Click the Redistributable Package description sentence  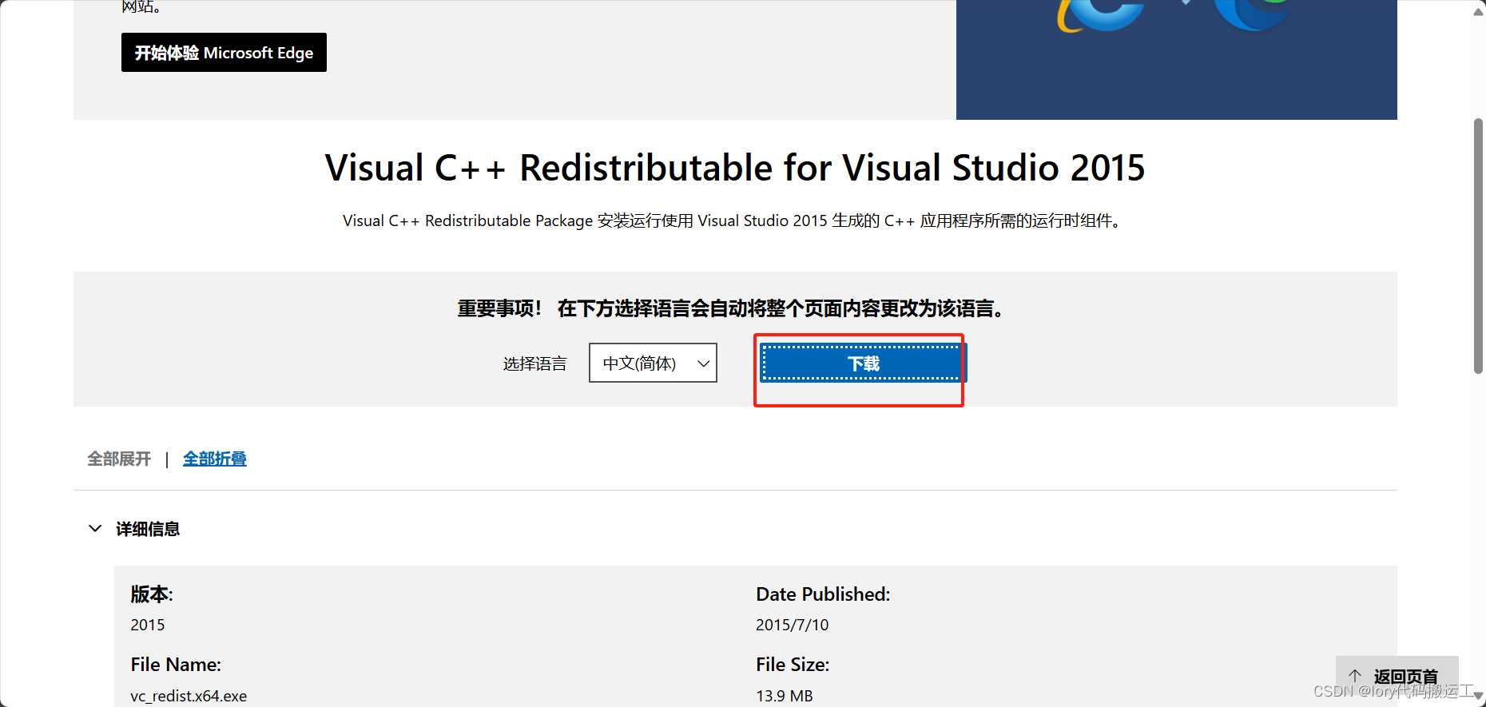click(x=733, y=220)
